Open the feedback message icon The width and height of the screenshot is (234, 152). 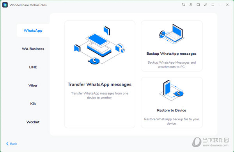pyautogui.click(x=198, y=5)
